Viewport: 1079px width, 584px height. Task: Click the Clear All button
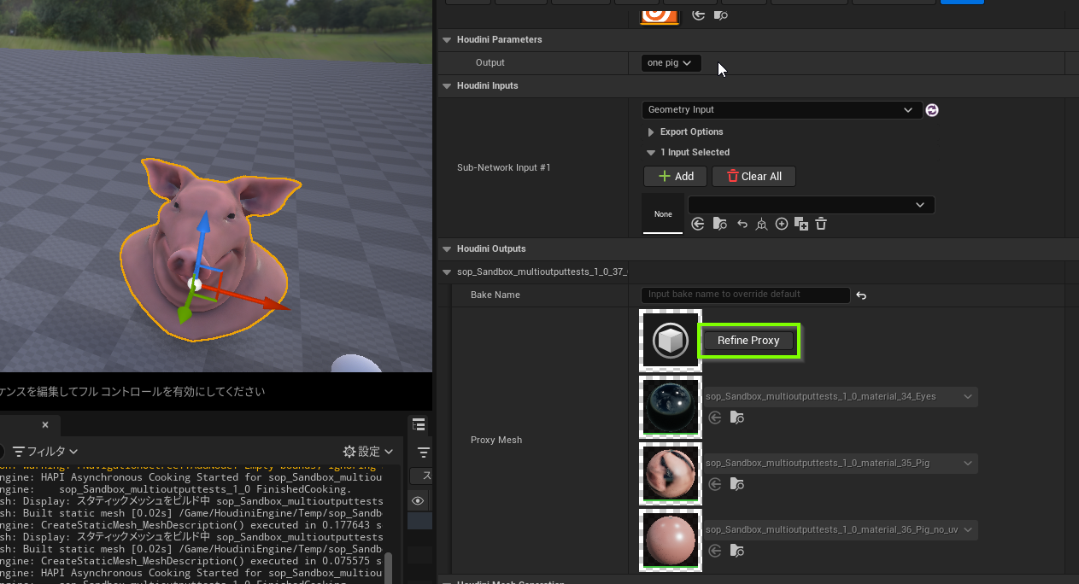(753, 177)
